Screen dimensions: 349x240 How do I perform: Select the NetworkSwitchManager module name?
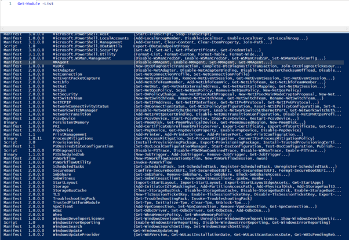pos(75,110)
